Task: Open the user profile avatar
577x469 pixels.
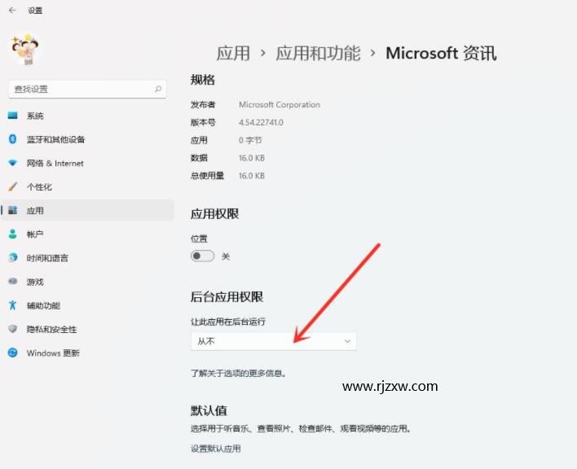Action: pyautogui.click(x=25, y=49)
